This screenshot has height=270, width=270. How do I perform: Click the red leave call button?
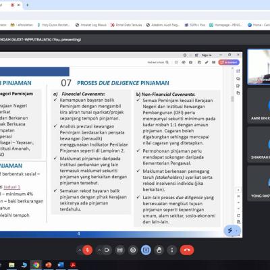pyautogui.click(x=187, y=250)
